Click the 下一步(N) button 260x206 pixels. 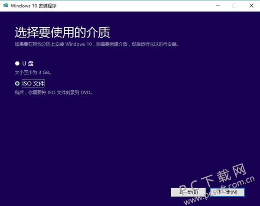(227, 192)
